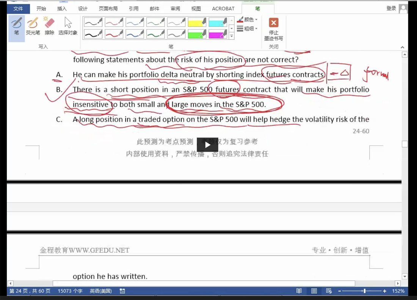Choose the yellow highlighter pen style

197,22
